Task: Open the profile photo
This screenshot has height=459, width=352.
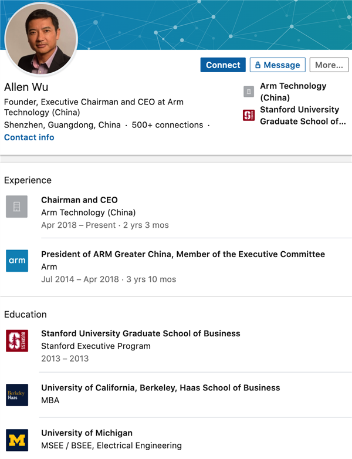Action: click(40, 40)
